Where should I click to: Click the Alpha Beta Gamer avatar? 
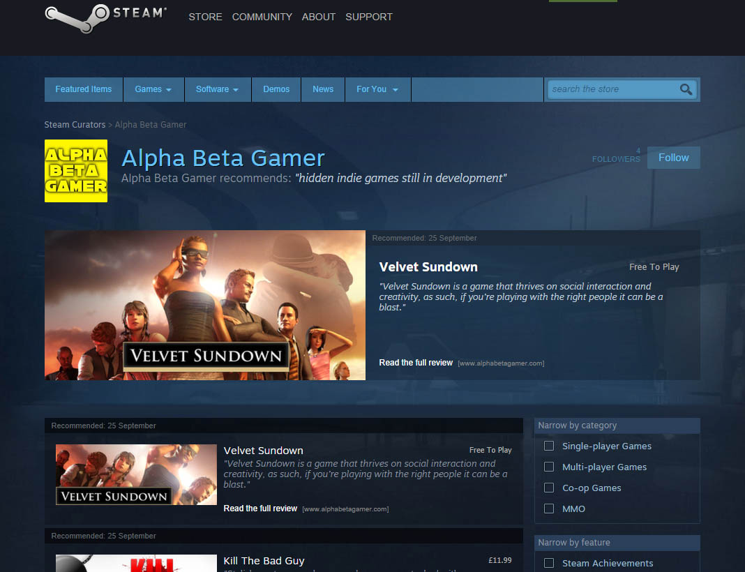coord(76,171)
